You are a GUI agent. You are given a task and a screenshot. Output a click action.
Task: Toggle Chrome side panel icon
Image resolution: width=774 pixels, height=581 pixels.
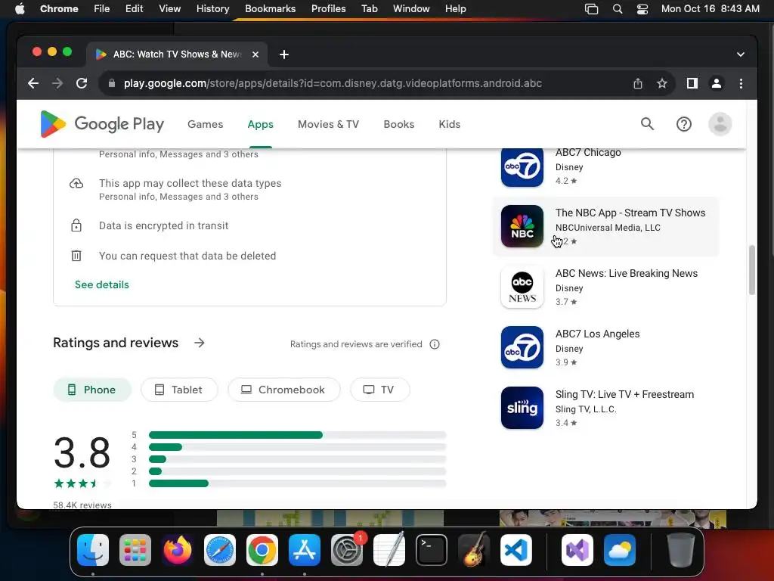[x=692, y=83]
